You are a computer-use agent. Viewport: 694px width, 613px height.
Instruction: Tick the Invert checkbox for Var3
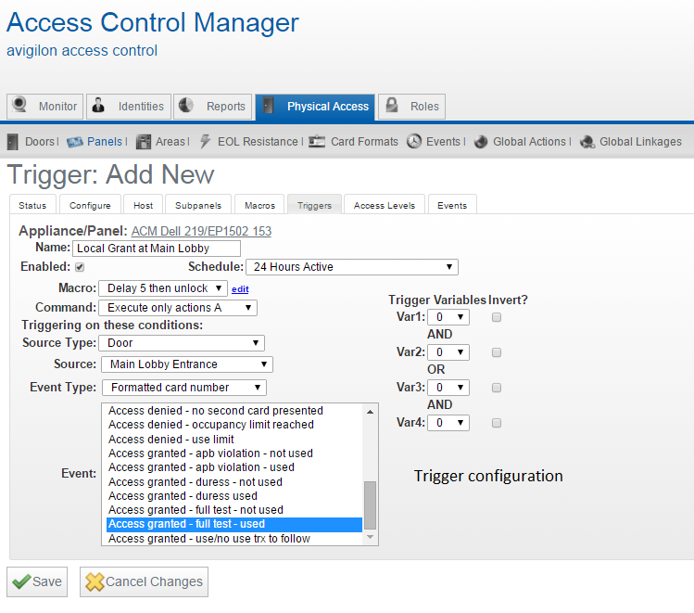tap(497, 388)
